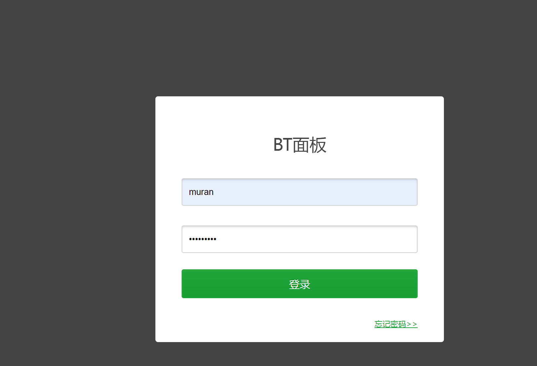This screenshot has width=537, height=366.
Task: Click the BT面板 title heading
Action: 300,145
